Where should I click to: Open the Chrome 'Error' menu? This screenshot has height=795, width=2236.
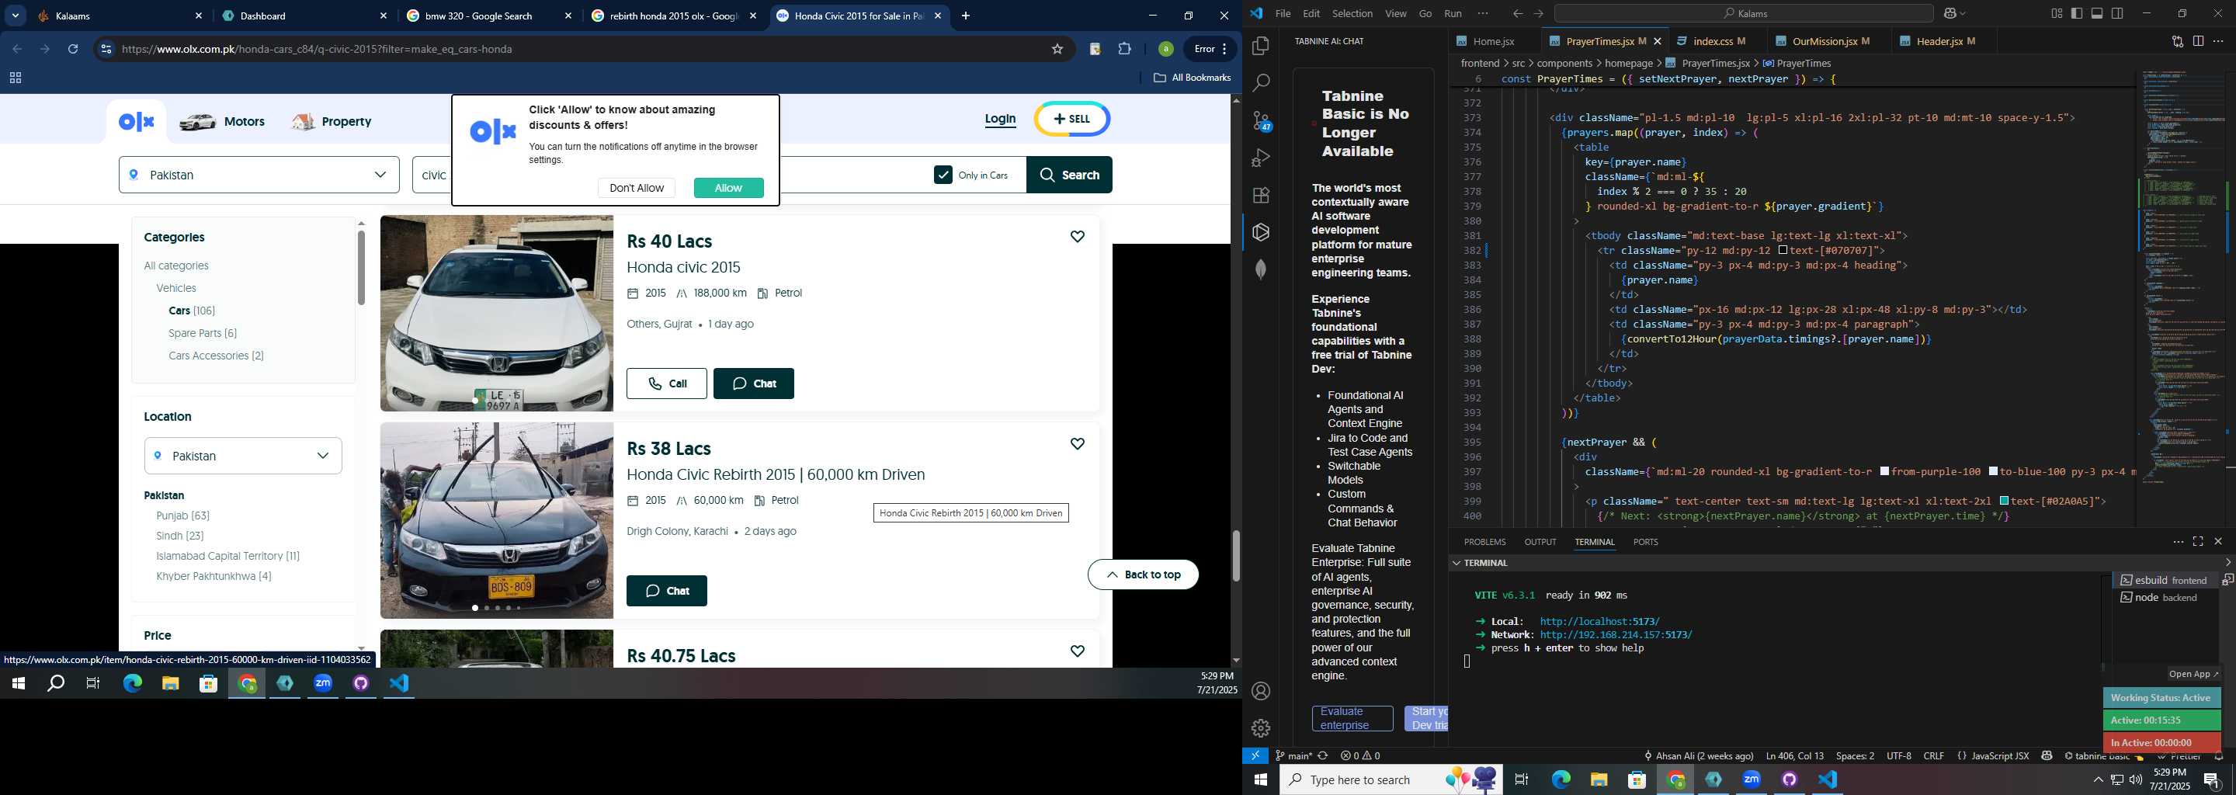click(1211, 49)
